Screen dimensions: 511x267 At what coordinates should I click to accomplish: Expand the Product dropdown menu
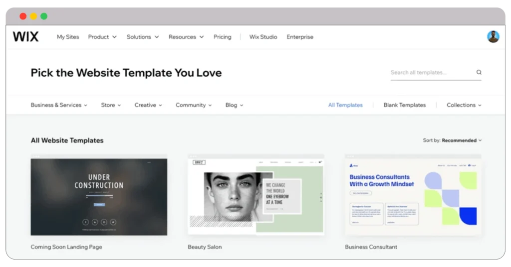pyautogui.click(x=102, y=37)
